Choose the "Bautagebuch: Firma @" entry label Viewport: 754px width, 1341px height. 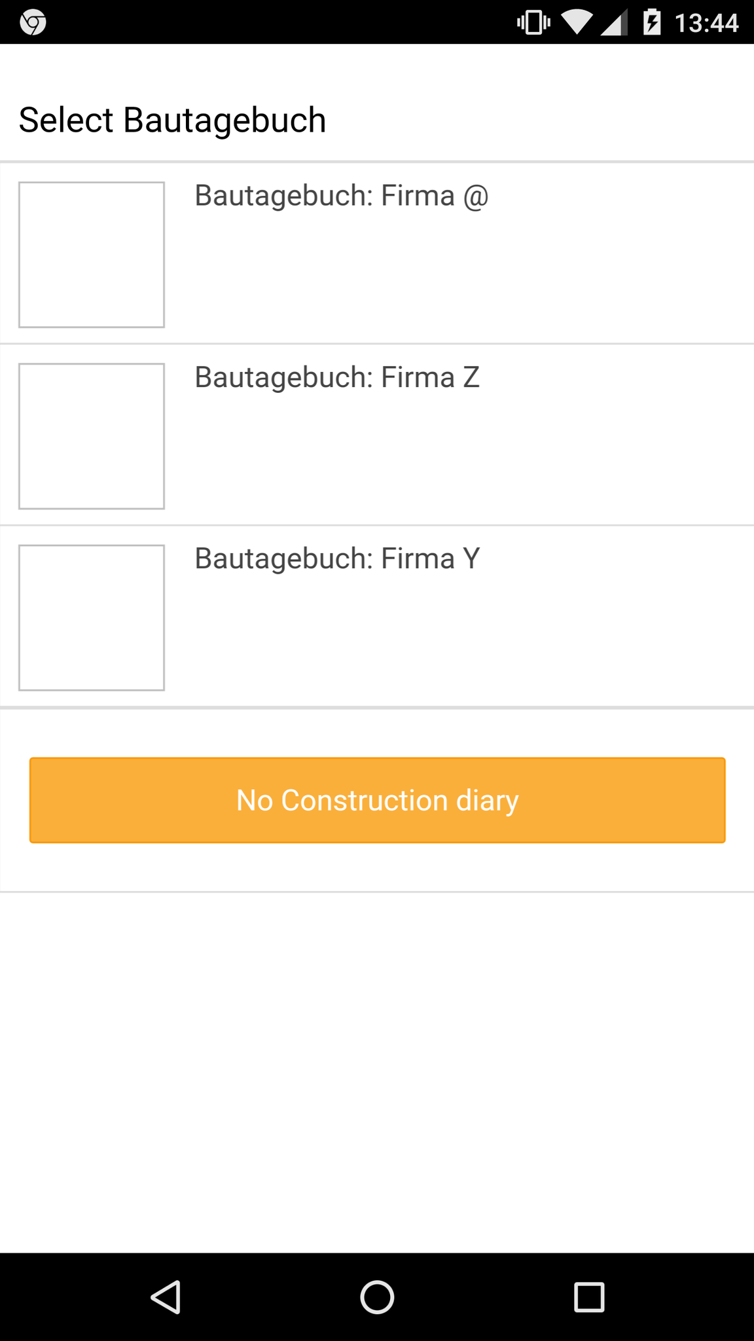coord(341,196)
